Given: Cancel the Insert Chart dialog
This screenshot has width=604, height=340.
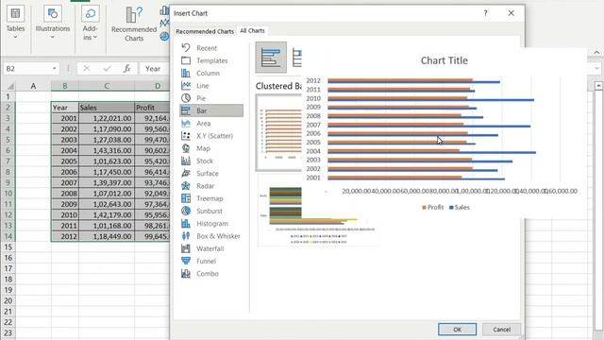Looking at the screenshot, I should [501, 330].
